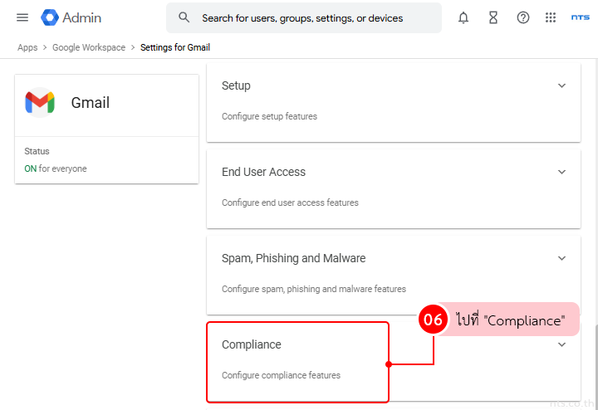Click the NTS account avatar

(581, 17)
